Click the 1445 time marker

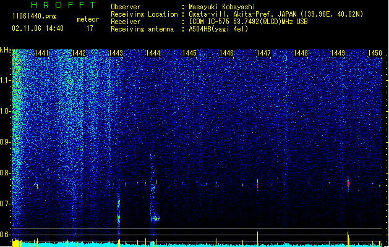(189, 53)
